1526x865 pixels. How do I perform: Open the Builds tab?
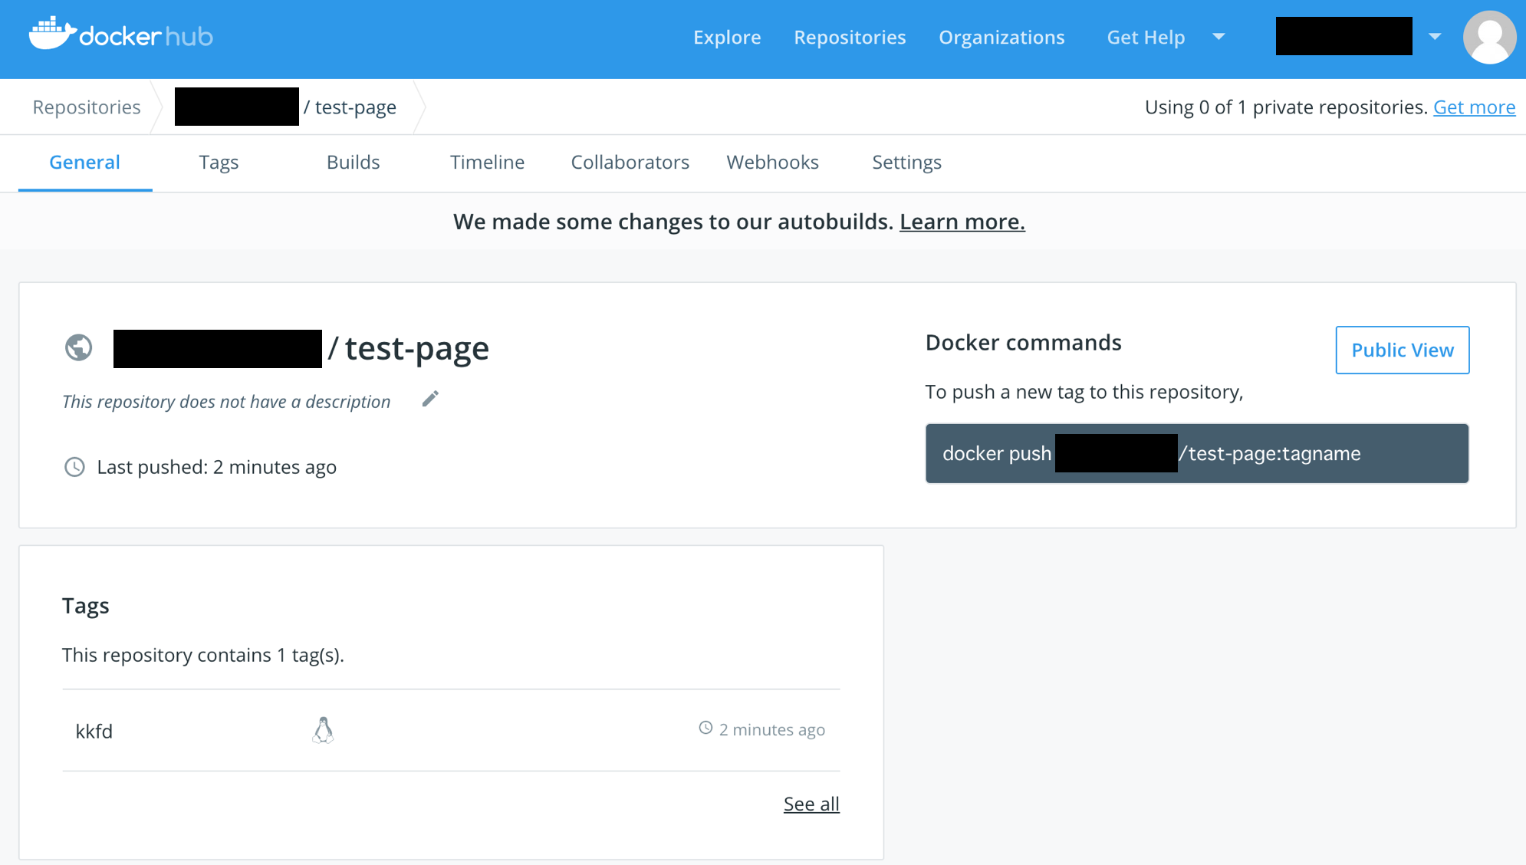coord(353,163)
